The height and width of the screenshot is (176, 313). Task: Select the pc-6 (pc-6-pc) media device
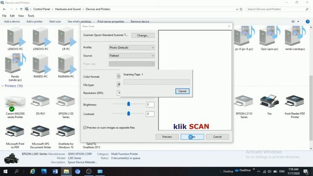pos(244,38)
